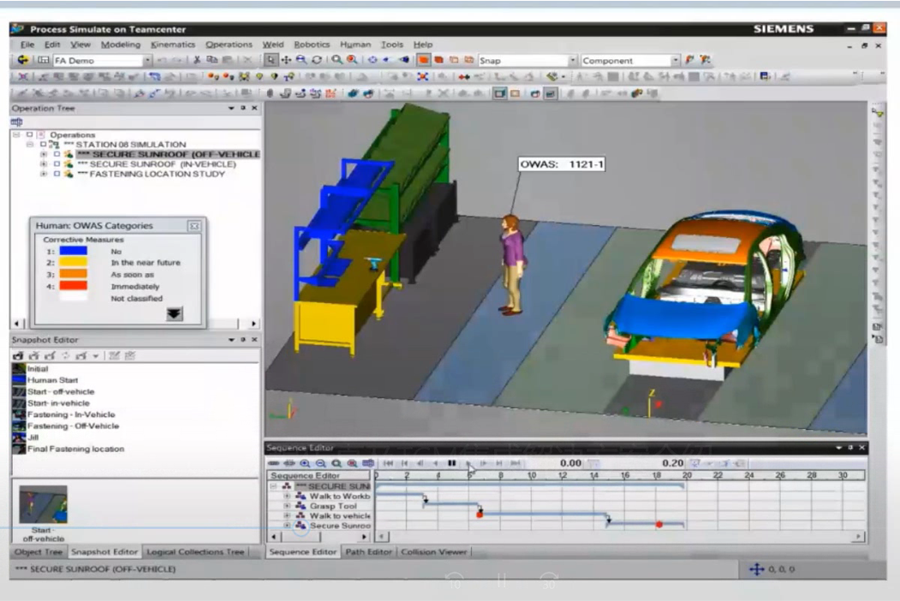
Task: Click the solid orange shading mode icon
Action: click(x=424, y=60)
